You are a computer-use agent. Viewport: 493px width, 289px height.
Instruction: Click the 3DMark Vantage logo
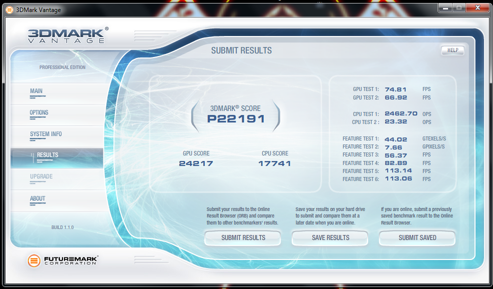[68, 35]
